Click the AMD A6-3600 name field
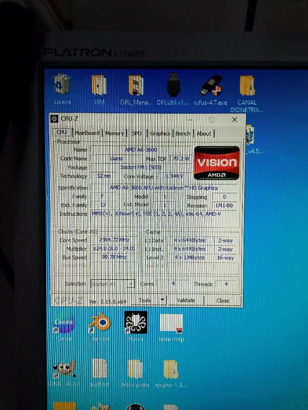Image resolution: width=308 pixels, height=410 pixels. (141, 150)
